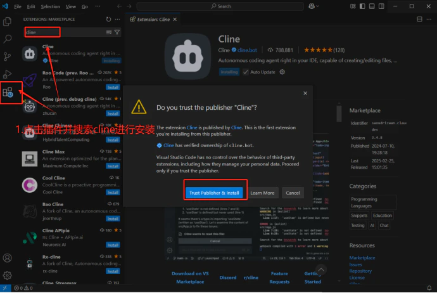
Task: Filter extensions with funnel icon
Action: coord(117,32)
